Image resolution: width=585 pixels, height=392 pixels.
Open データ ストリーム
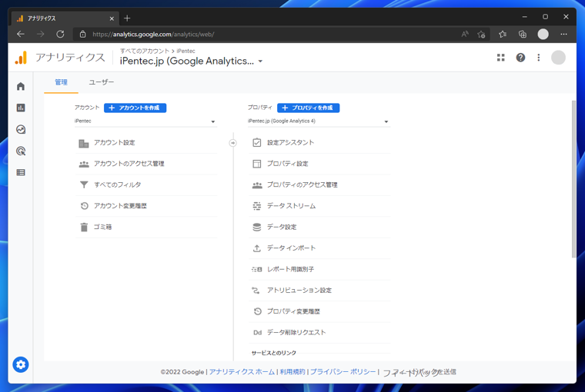(x=319, y=206)
